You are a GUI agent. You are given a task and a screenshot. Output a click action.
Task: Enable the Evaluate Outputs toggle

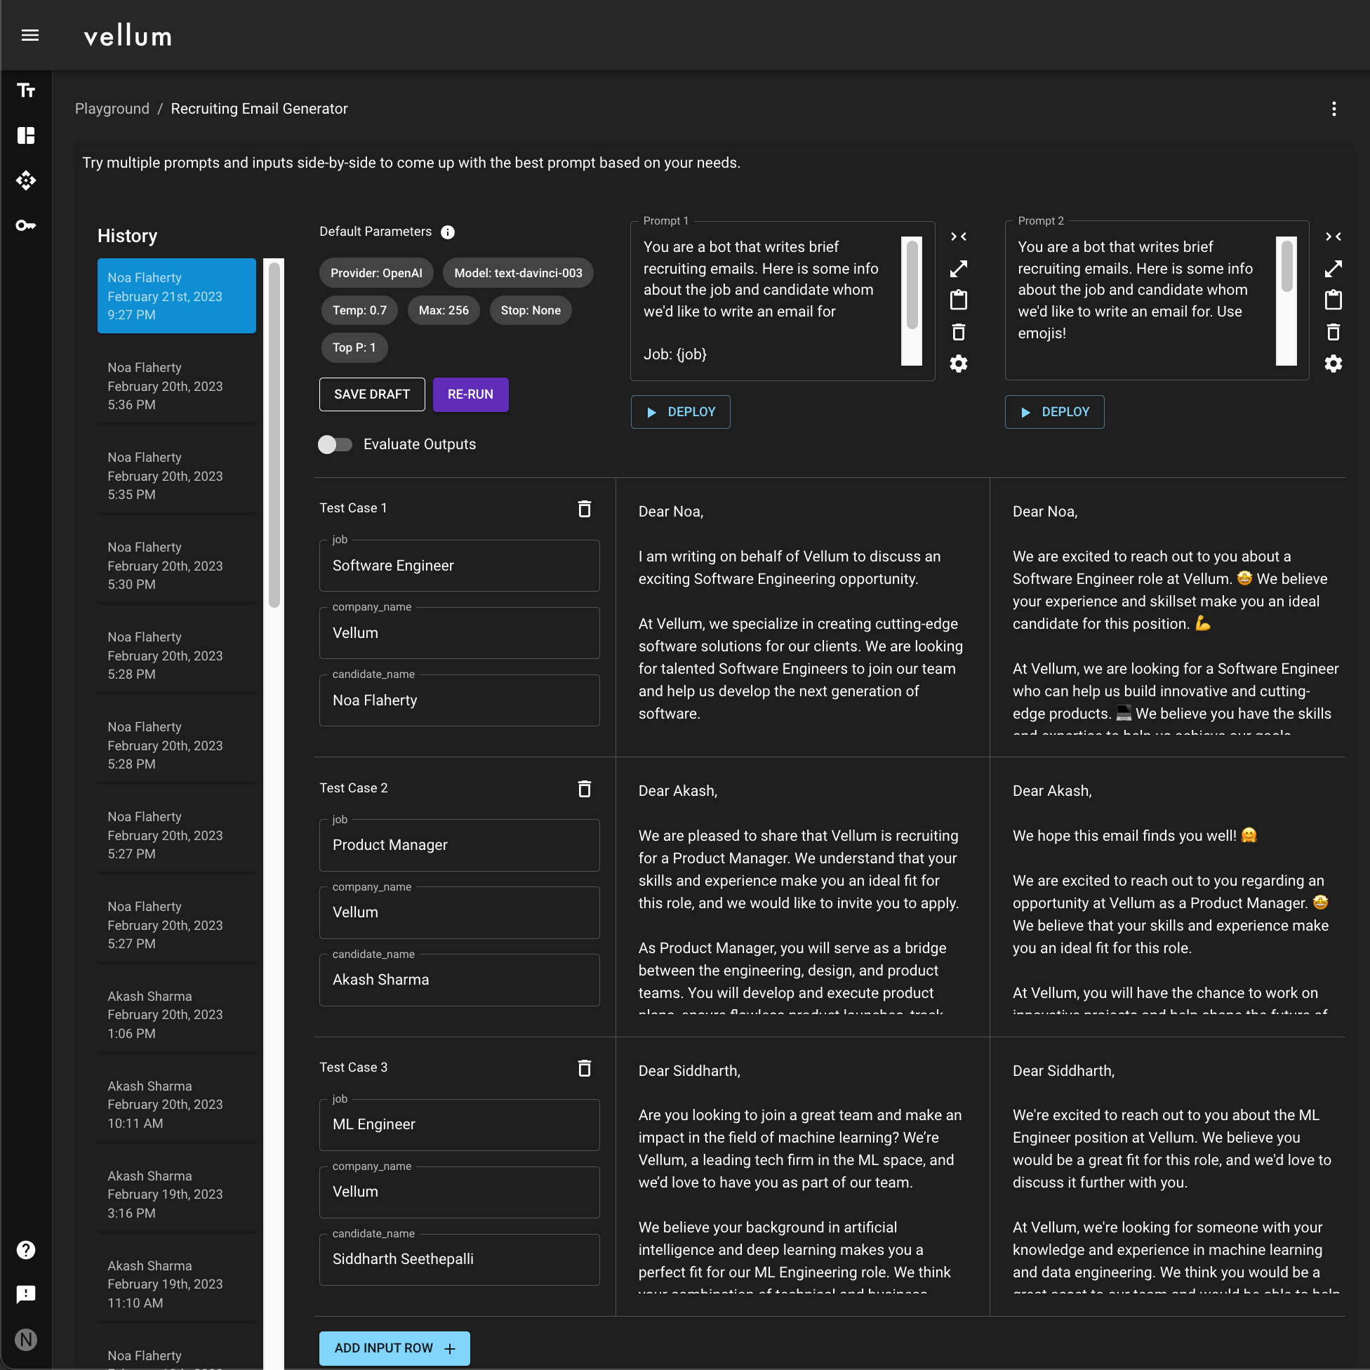coord(335,444)
